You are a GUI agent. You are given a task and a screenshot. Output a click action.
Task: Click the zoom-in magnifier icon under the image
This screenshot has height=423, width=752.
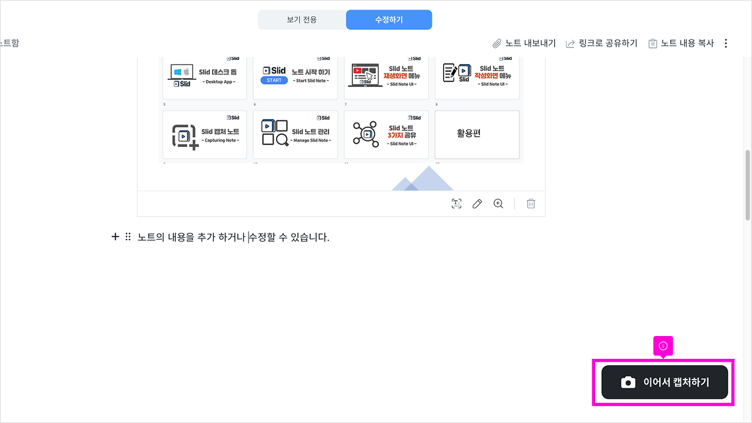tap(498, 203)
